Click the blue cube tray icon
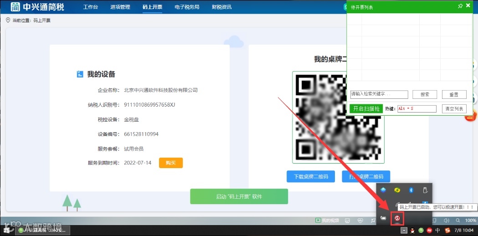The image size is (478, 236). [384, 190]
